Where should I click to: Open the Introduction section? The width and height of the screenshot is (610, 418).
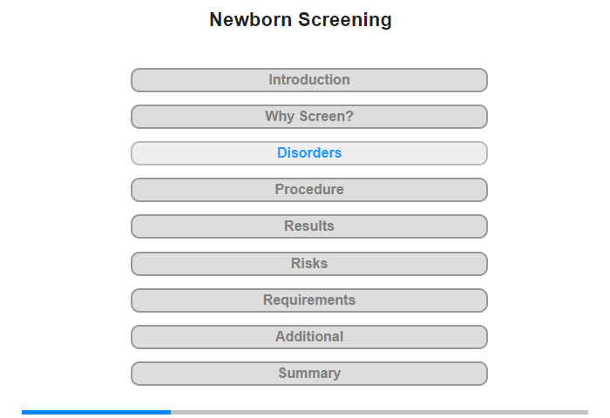click(309, 80)
